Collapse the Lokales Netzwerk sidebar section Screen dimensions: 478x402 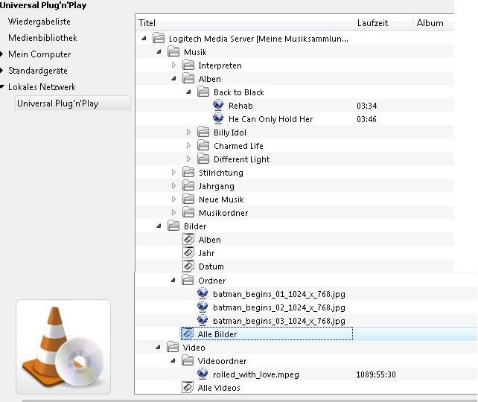pyautogui.click(x=3, y=87)
